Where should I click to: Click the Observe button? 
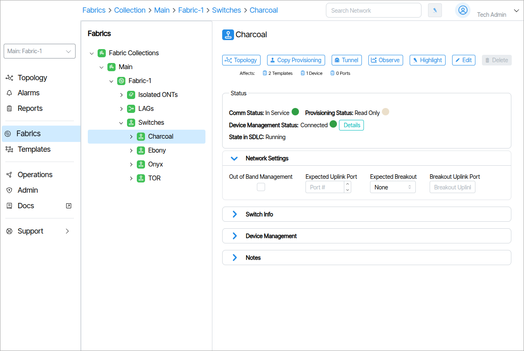tap(386, 60)
